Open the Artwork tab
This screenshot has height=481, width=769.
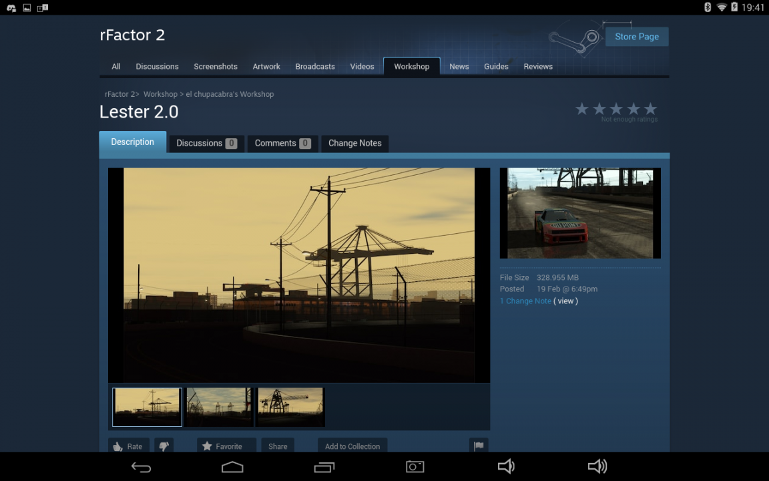tap(266, 66)
